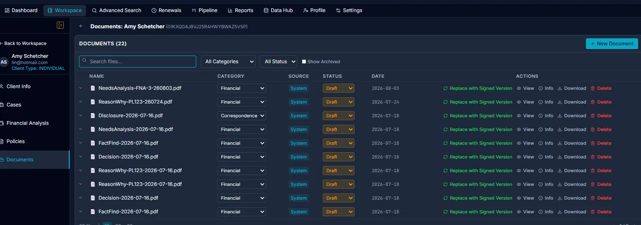Open the Reports tab
The height and width of the screenshot is (225, 641).
[241, 10]
